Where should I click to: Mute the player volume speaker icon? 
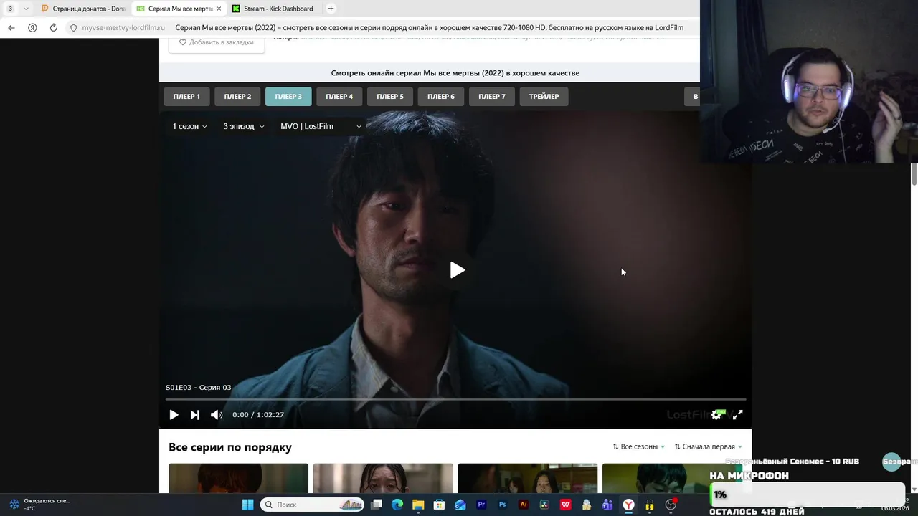(217, 415)
